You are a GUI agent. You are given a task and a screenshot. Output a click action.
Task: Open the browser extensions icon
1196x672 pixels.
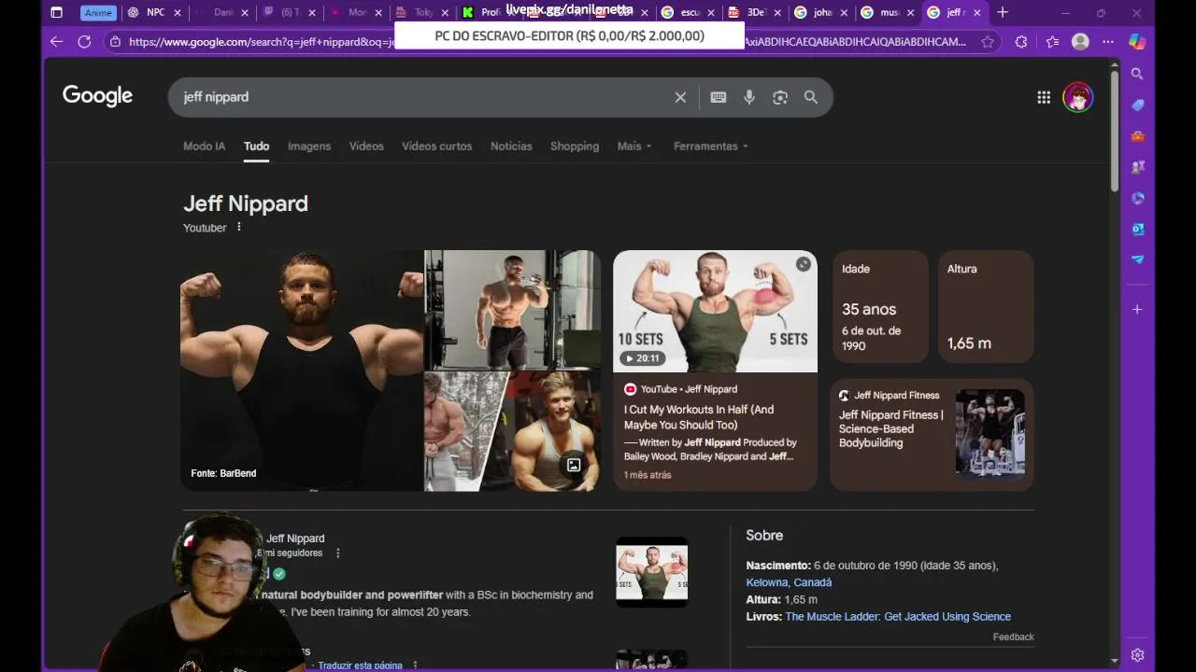pyautogui.click(x=1020, y=42)
